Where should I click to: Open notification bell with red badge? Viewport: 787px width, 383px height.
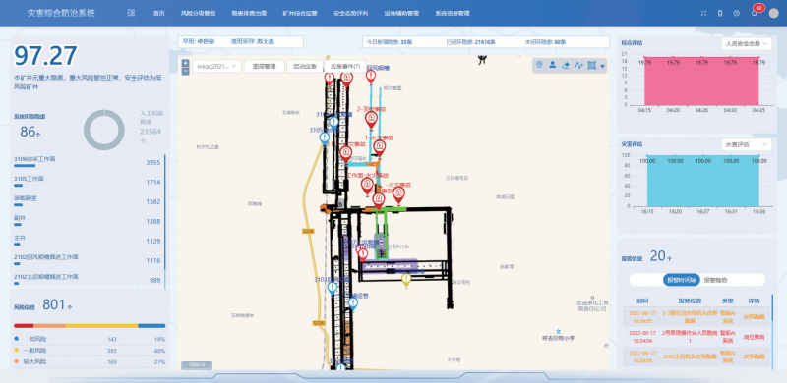coord(754,13)
